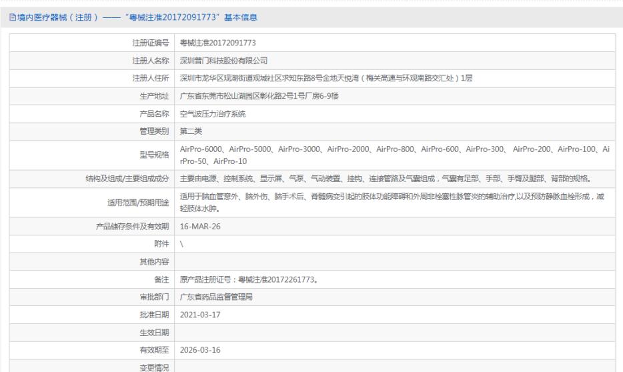The image size is (623, 372).
Task: Click the label 产品储存条件及有效期
Action: pos(133,226)
